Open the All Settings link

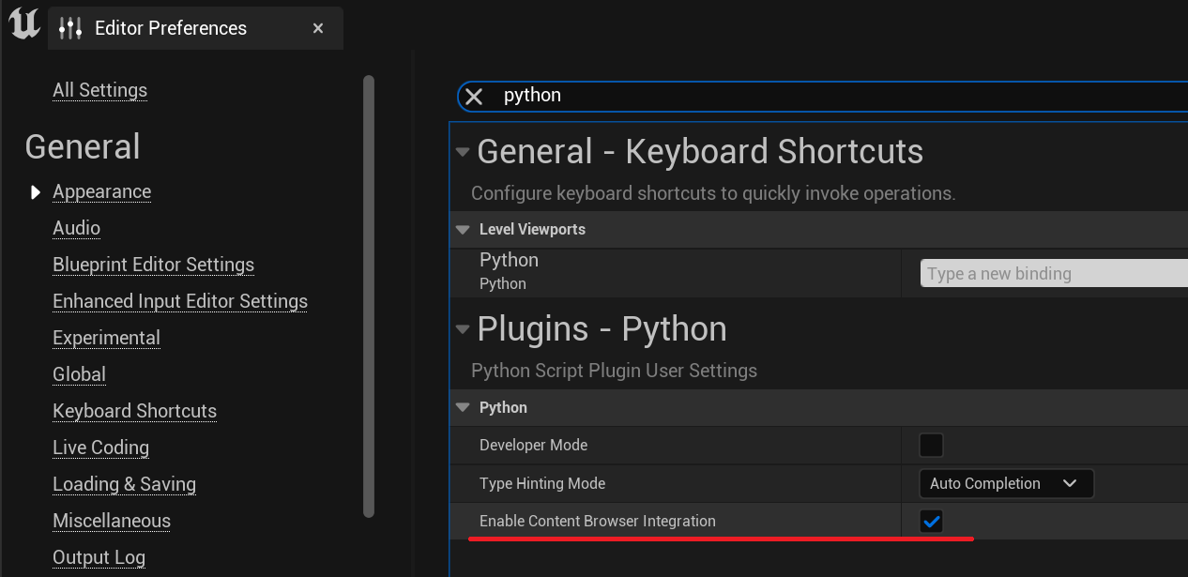click(x=99, y=90)
